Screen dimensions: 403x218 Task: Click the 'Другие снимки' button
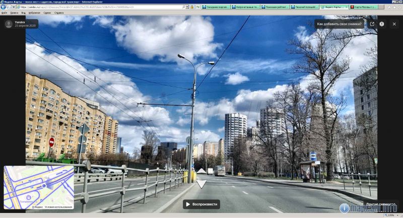pyautogui.click(x=380, y=204)
